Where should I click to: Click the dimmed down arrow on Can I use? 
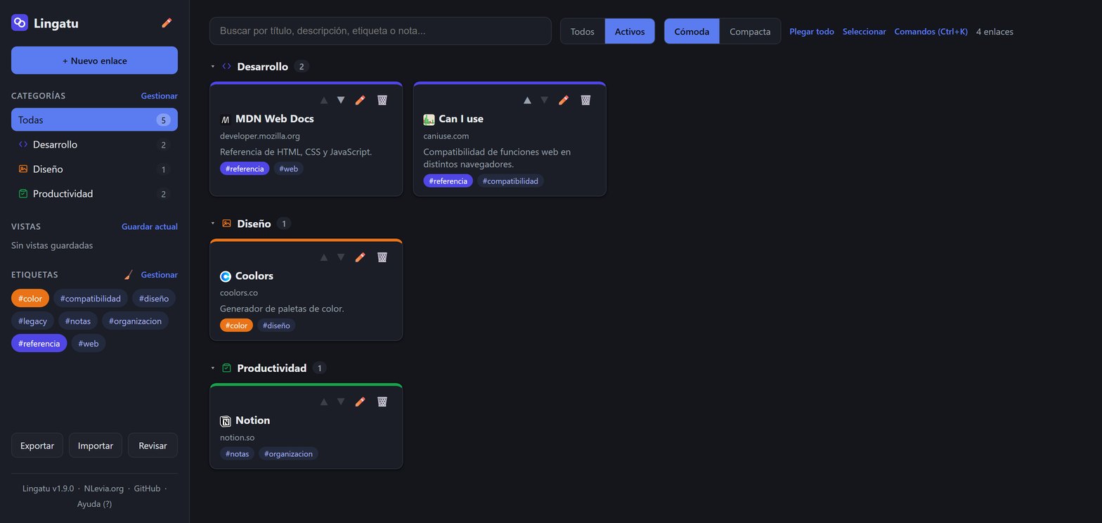click(544, 100)
